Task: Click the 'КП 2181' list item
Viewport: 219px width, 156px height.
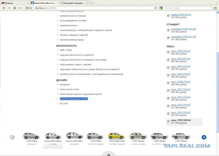Action: [64, 104]
